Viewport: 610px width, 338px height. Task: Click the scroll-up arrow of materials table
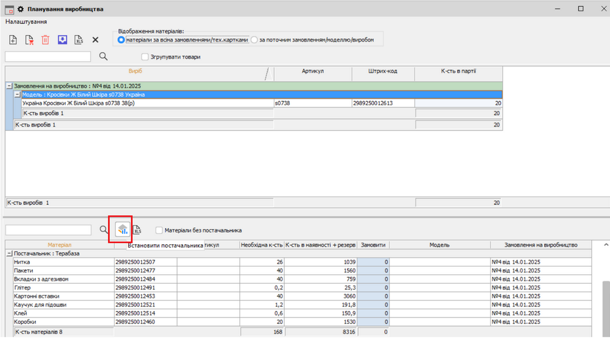pyautogui.click(x=606, y=245)
